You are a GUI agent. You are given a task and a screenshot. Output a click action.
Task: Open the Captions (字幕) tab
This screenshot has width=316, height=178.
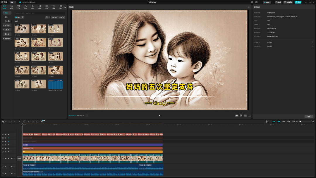point(47,7)
